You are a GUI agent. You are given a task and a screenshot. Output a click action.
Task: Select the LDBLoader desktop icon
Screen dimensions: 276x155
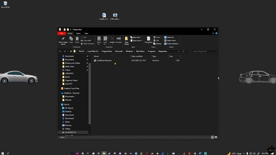click(115, 16)
